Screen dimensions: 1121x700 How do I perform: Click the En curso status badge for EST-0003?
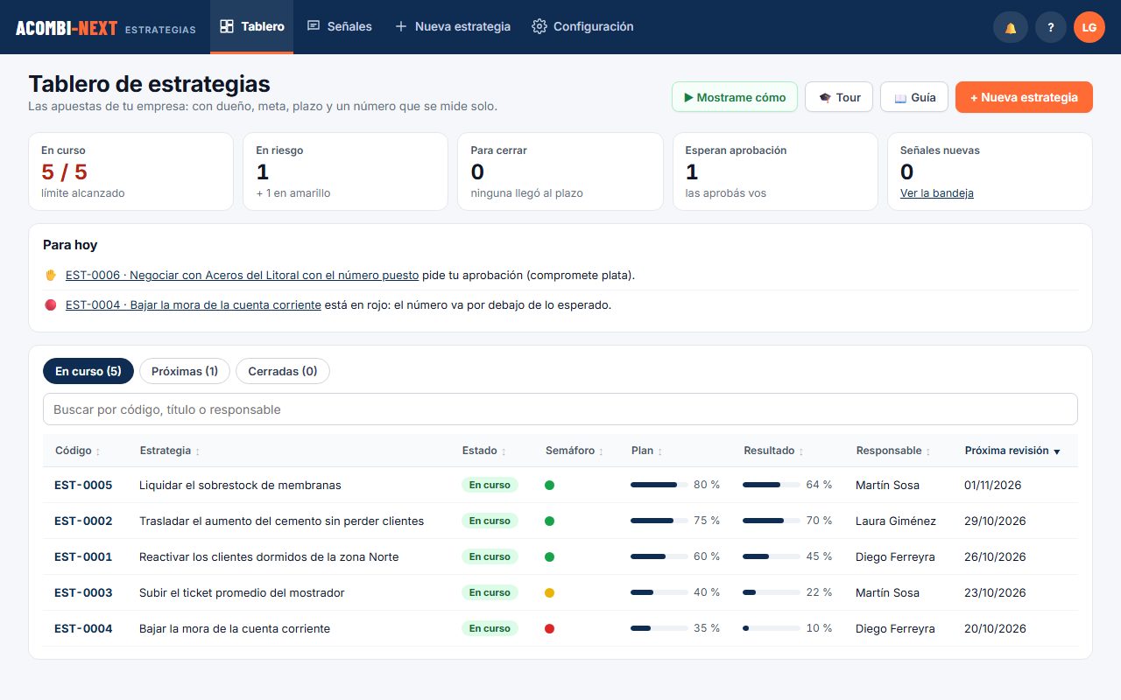(x=490, y=592)
